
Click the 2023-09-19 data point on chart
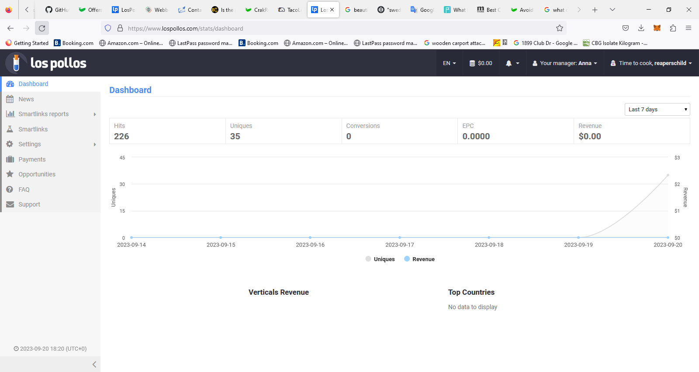(578, 238)
